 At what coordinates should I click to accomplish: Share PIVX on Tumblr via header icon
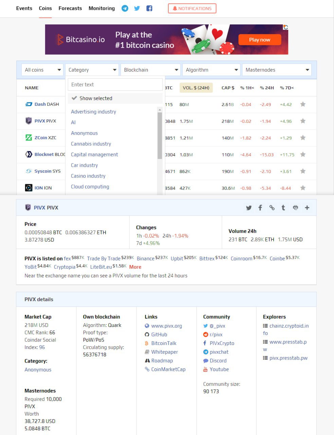(x=283, y=208)
